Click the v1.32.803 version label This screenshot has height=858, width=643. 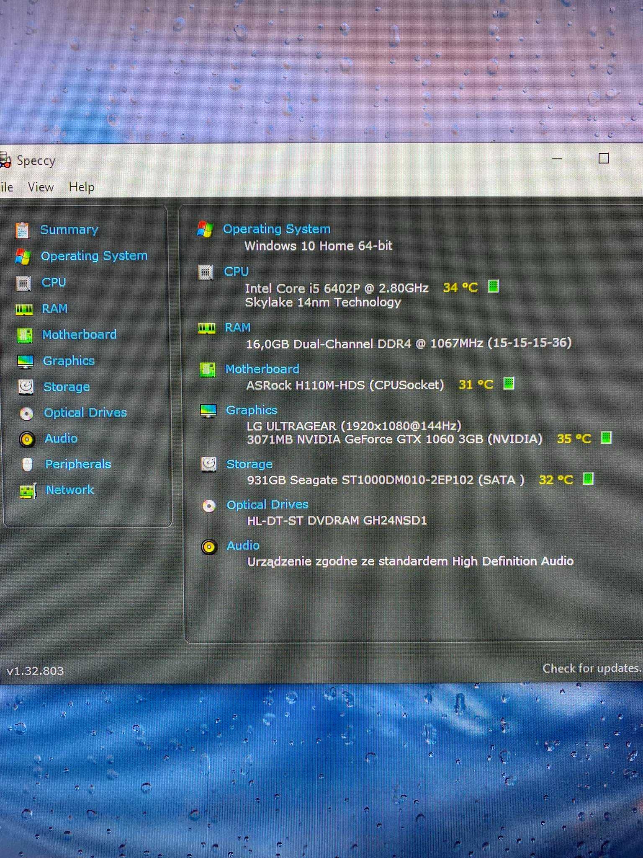pos(35,671)
